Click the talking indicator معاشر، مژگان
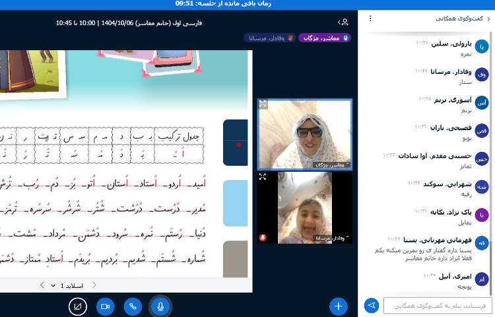 (x=325, y=38)
